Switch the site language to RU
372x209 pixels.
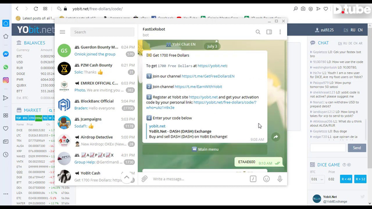coord(353,30)
